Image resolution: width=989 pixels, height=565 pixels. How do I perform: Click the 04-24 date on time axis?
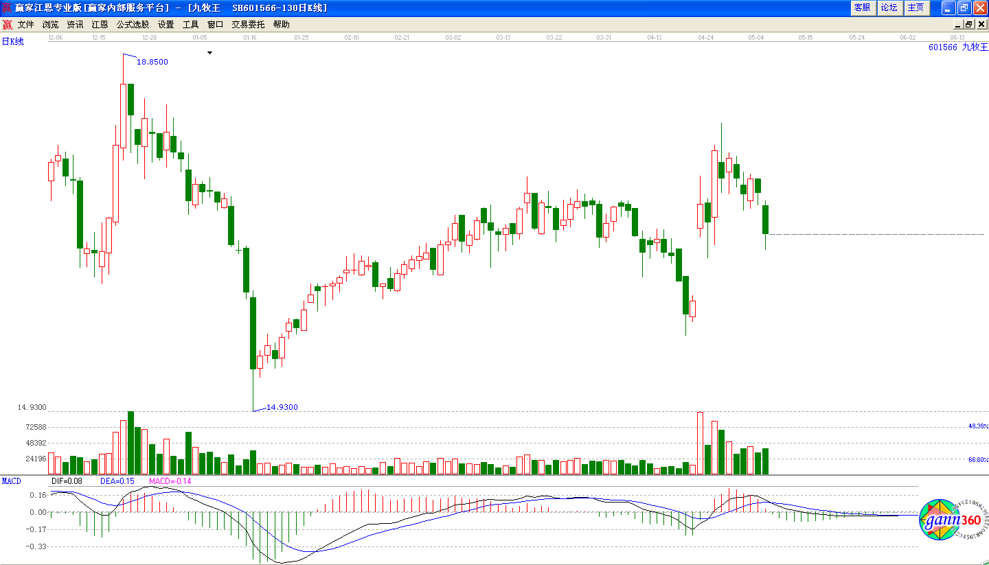pos(706,38)
